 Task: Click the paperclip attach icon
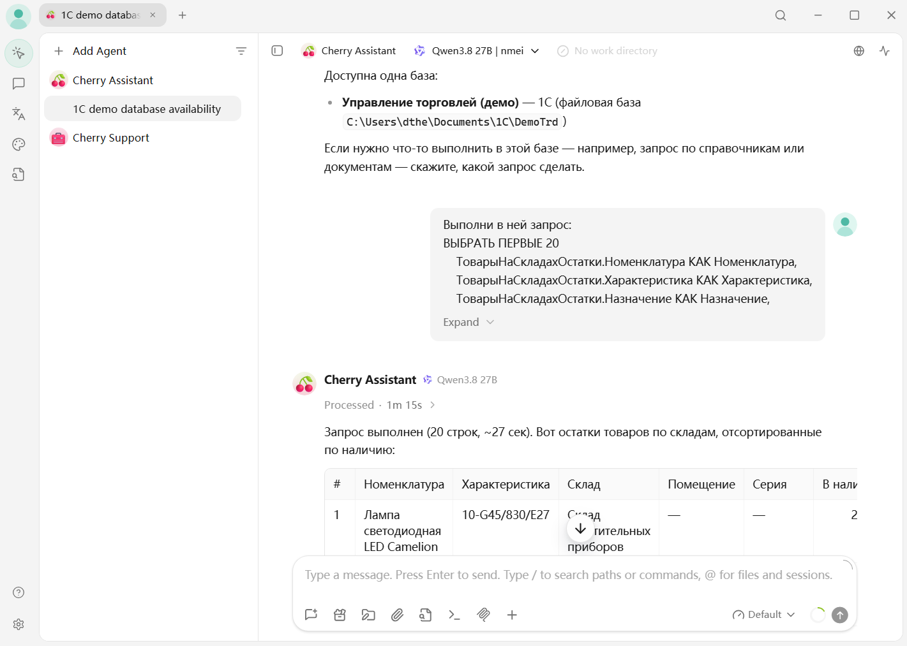[397, 615]
